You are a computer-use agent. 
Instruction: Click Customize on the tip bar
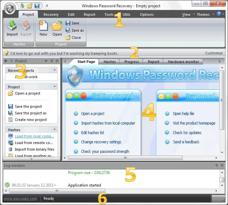click(214, 53)
